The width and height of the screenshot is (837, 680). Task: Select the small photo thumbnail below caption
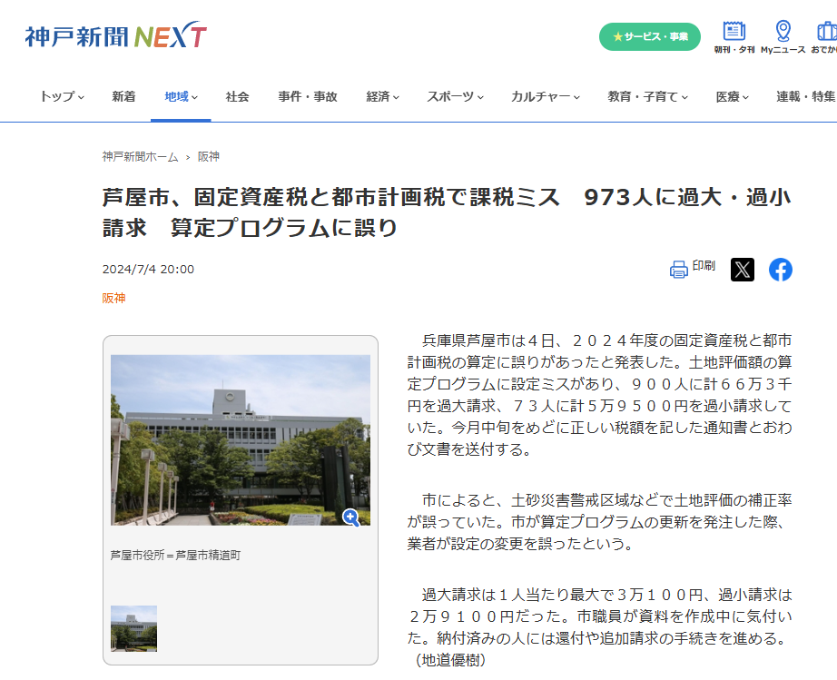click(133, 628)
